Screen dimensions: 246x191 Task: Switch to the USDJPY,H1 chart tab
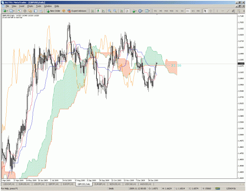pos(39,184)
